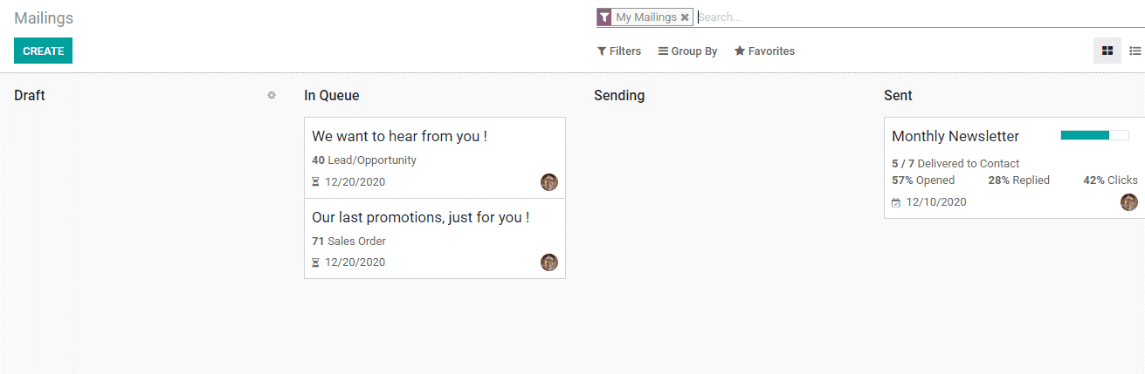Click avatar on Monthly Newsletter card
1145x374 pixels.
[1129, 202]
